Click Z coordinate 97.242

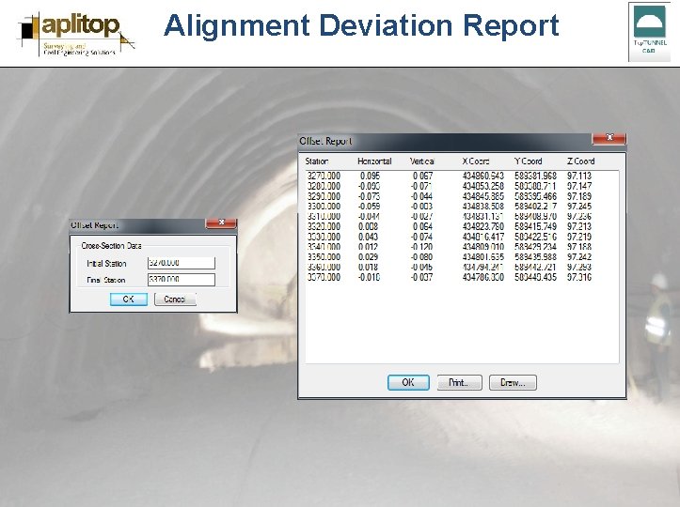pos(579,256)
